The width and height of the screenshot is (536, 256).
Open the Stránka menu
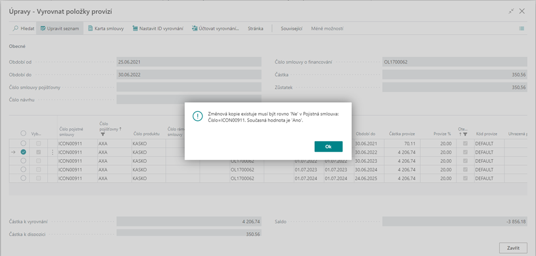(x=255, y=28)
